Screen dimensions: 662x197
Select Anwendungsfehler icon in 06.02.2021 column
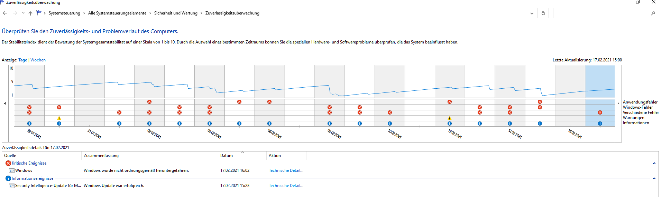[269, 102]
